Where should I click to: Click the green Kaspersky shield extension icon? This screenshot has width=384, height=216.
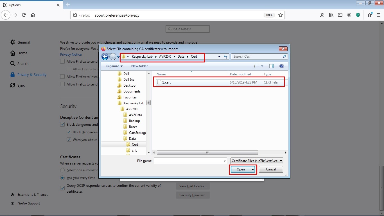pyautogui.click(x=358, y=15)
